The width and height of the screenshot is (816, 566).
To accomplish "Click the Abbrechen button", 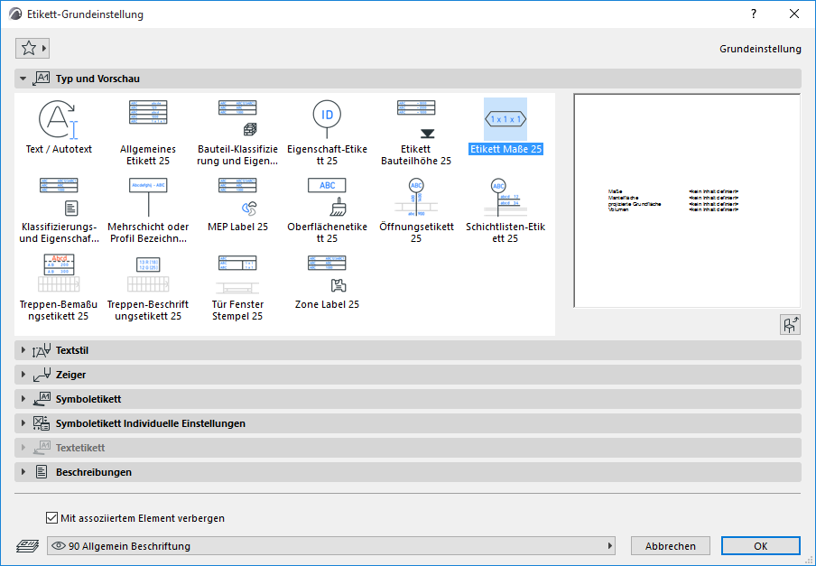I will coord(671,546).
